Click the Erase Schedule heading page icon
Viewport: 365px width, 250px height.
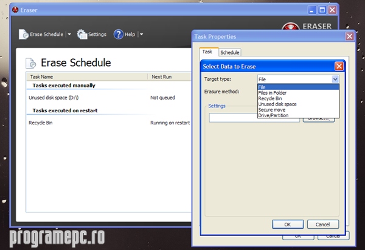(x=31, y=63)
